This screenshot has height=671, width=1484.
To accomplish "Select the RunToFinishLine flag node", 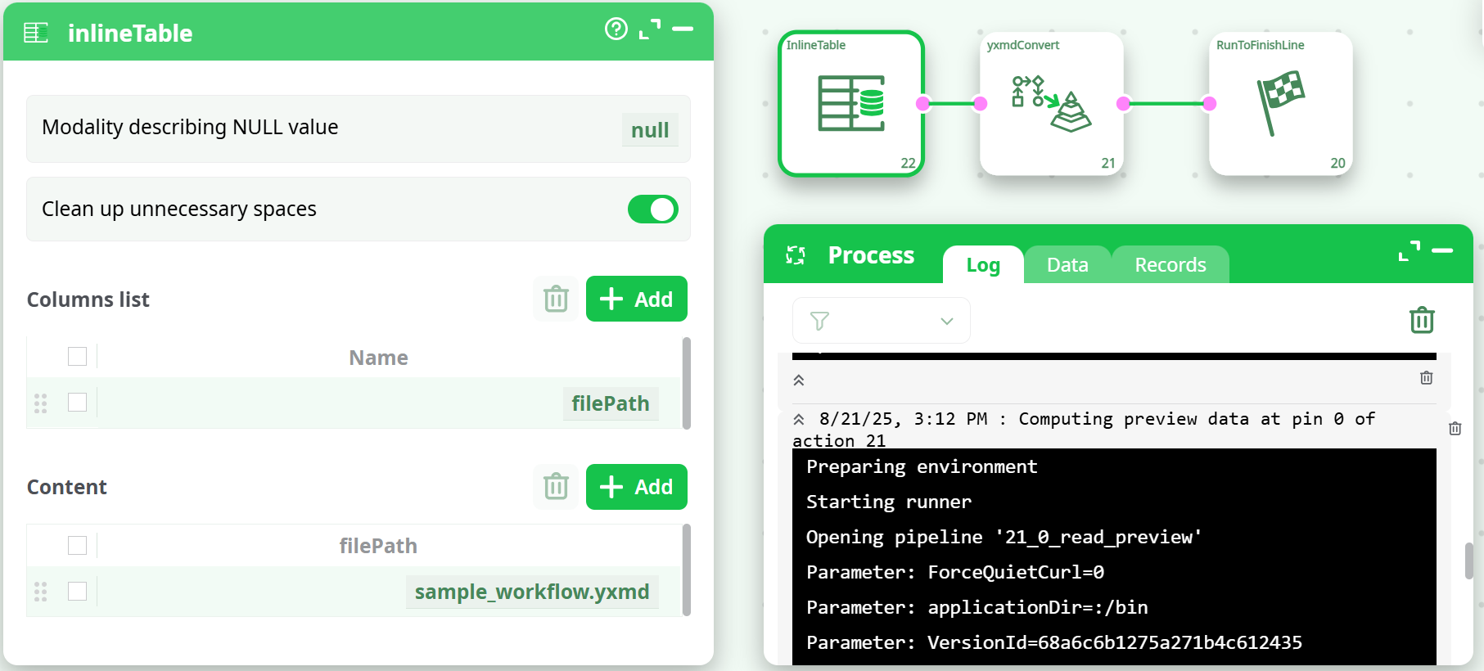I will pos(1280,104).
